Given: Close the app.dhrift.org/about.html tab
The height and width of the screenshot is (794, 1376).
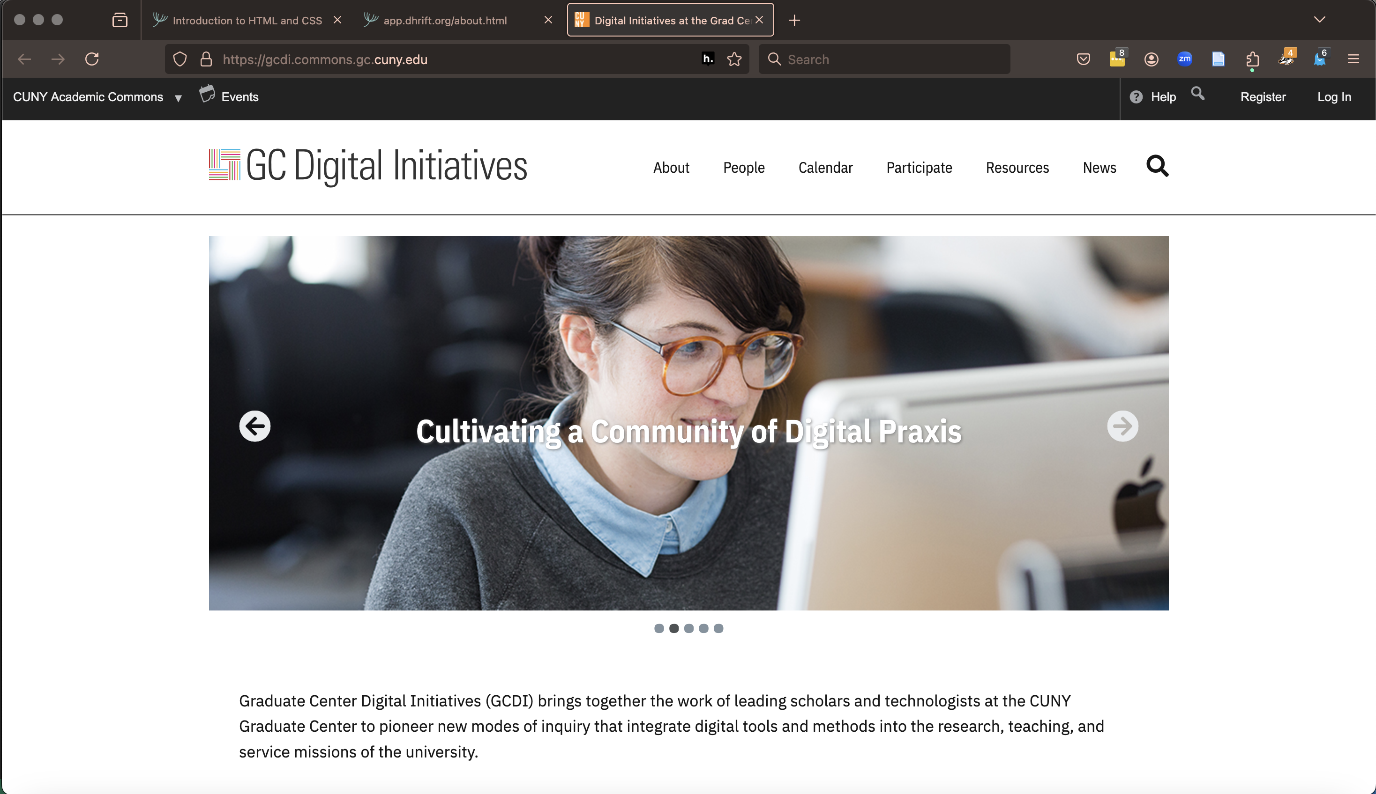Looking at the screenshot, I should pos(548,20).
